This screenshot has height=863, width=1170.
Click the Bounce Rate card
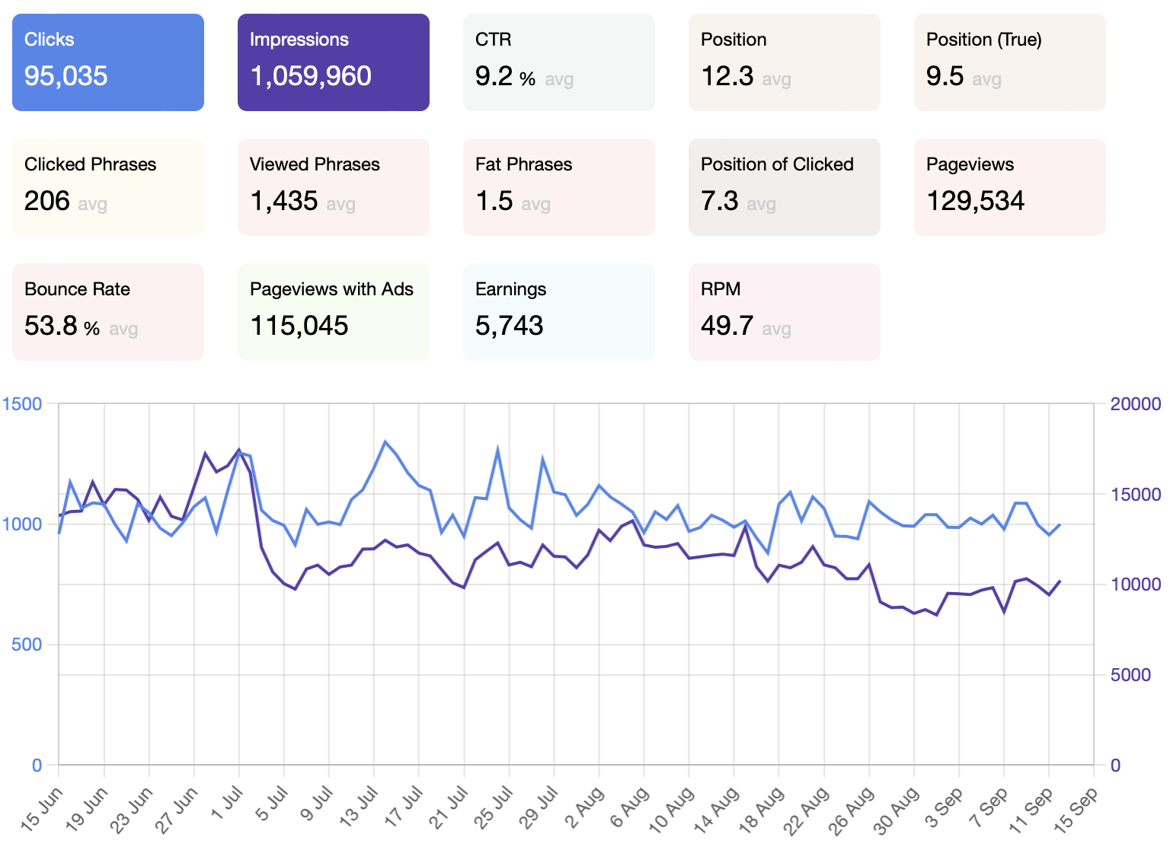coord(108,312)
